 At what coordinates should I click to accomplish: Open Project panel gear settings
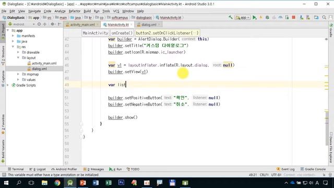point(53,25)
